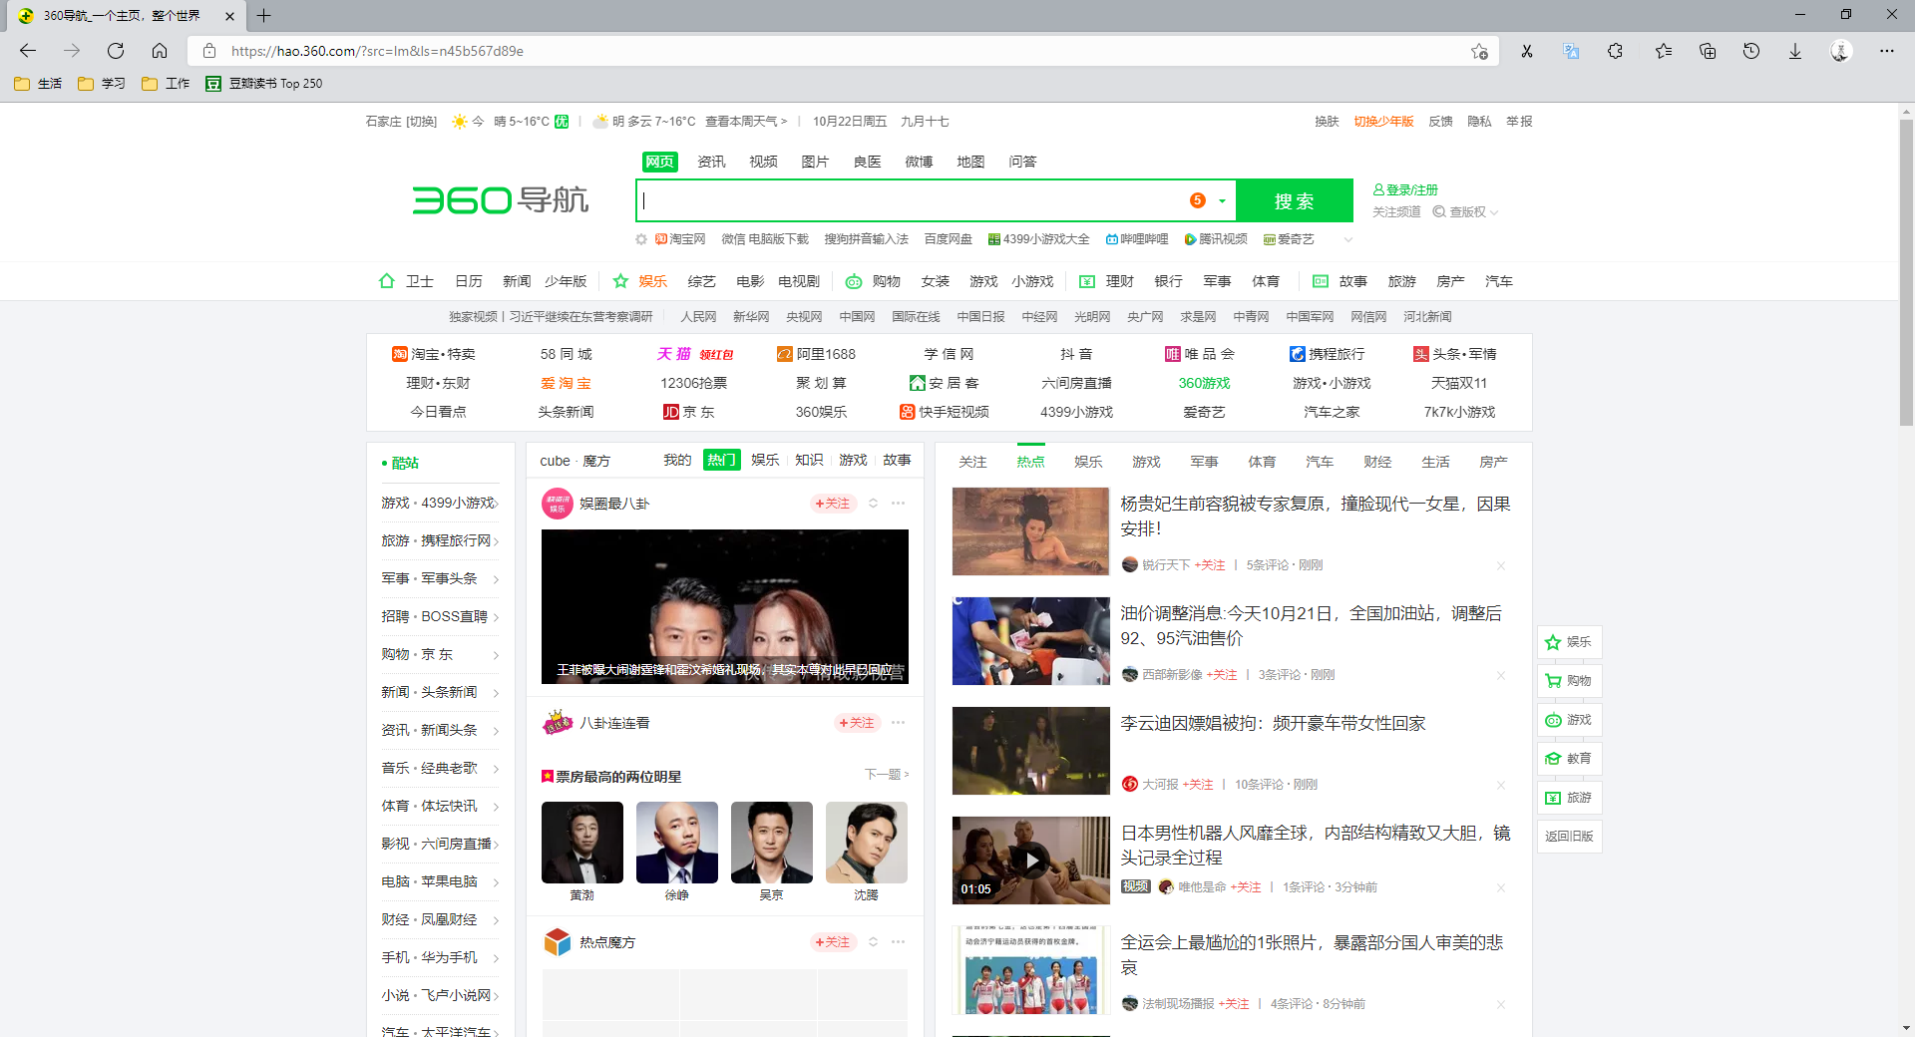Open hot search badge number 5 icon
Viewport: 1915px width, 1037px height.
click(1198, 200)
